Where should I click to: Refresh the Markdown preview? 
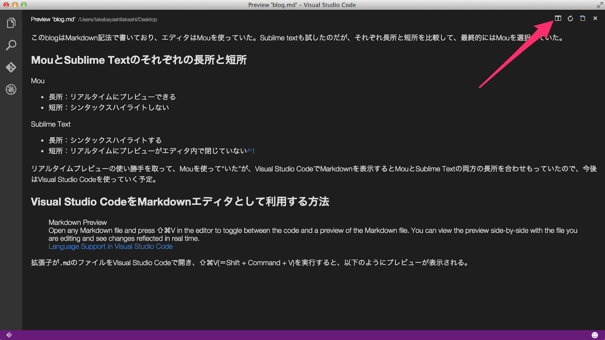[x=570, y=19]
